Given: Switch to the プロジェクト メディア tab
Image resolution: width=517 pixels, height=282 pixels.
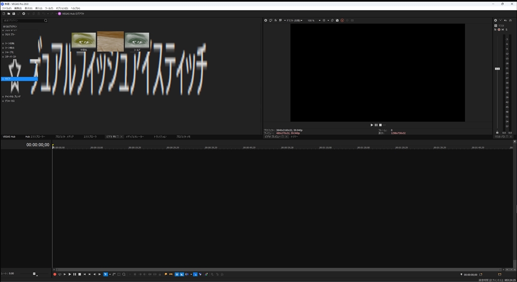Looking at the screenshot, I should tap(64, 137).
